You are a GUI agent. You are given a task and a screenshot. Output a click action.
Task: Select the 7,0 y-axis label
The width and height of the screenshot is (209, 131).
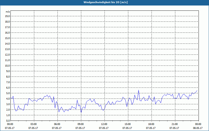click(8, 82)
